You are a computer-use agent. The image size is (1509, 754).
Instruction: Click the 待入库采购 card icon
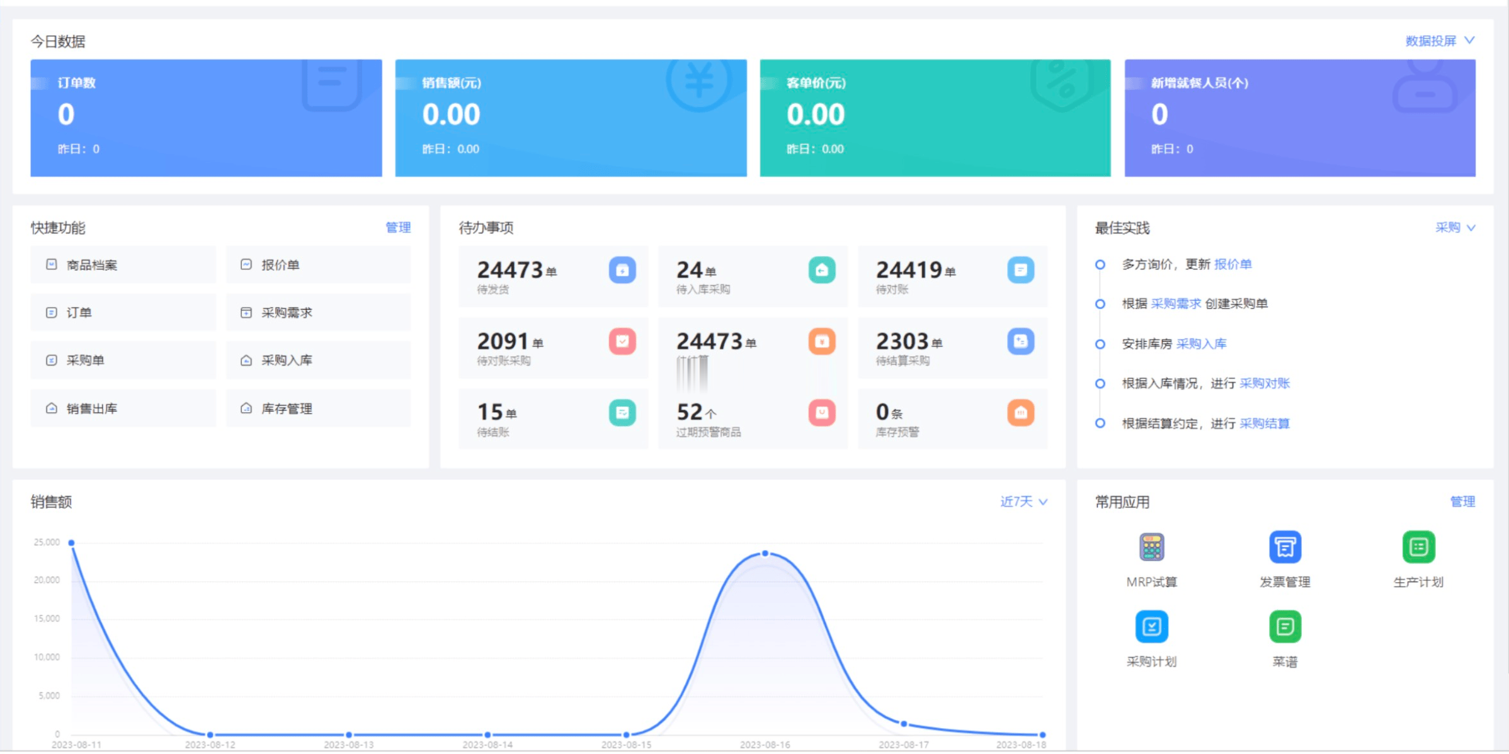tap(822, 270)
